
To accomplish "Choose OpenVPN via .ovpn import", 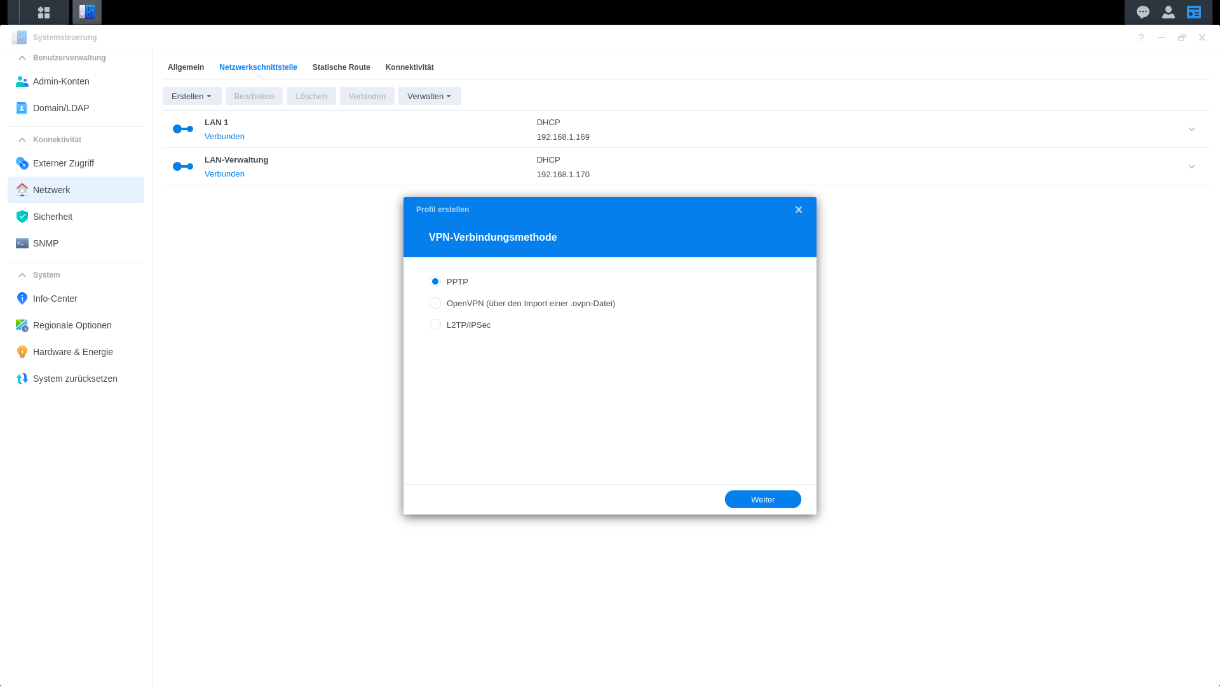I will pyautogui.click(x=435, y=303).
